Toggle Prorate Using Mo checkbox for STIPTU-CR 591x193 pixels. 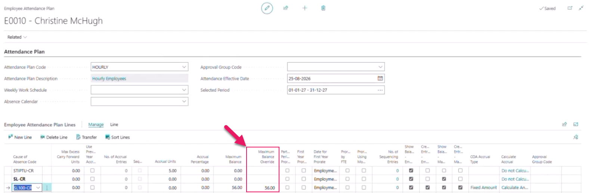coord(364,171)
